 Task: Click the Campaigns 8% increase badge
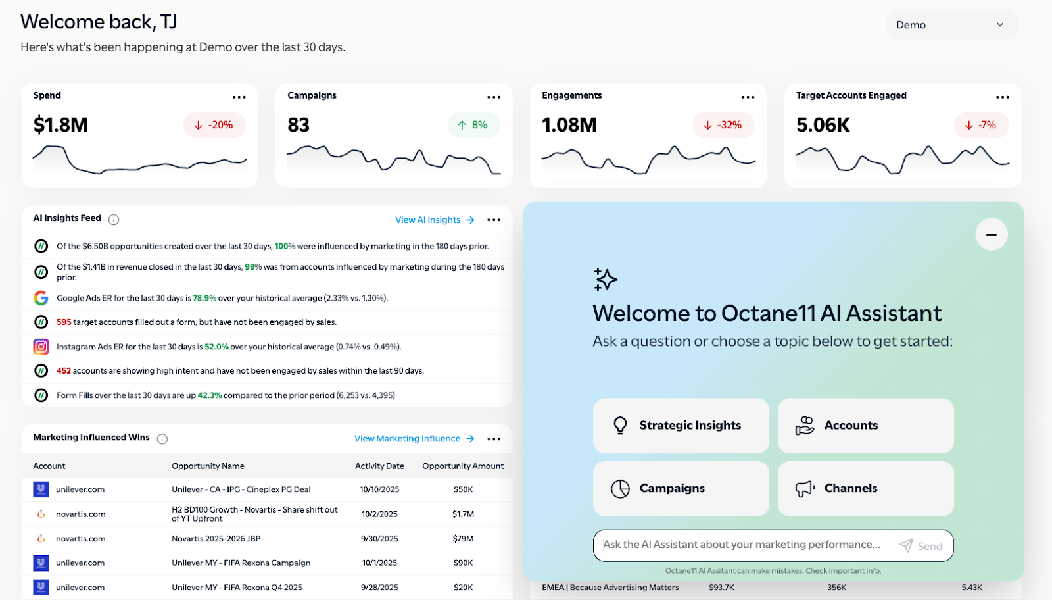(x=473, y=125)
